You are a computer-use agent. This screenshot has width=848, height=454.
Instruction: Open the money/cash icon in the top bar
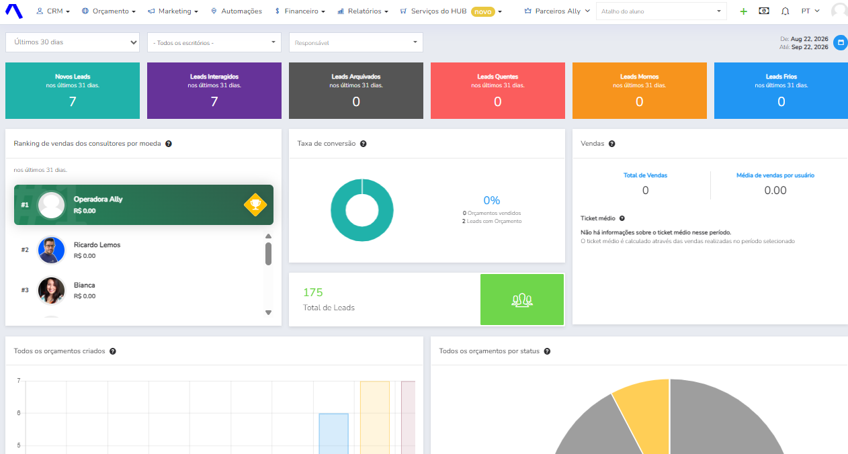coord(764,11)
